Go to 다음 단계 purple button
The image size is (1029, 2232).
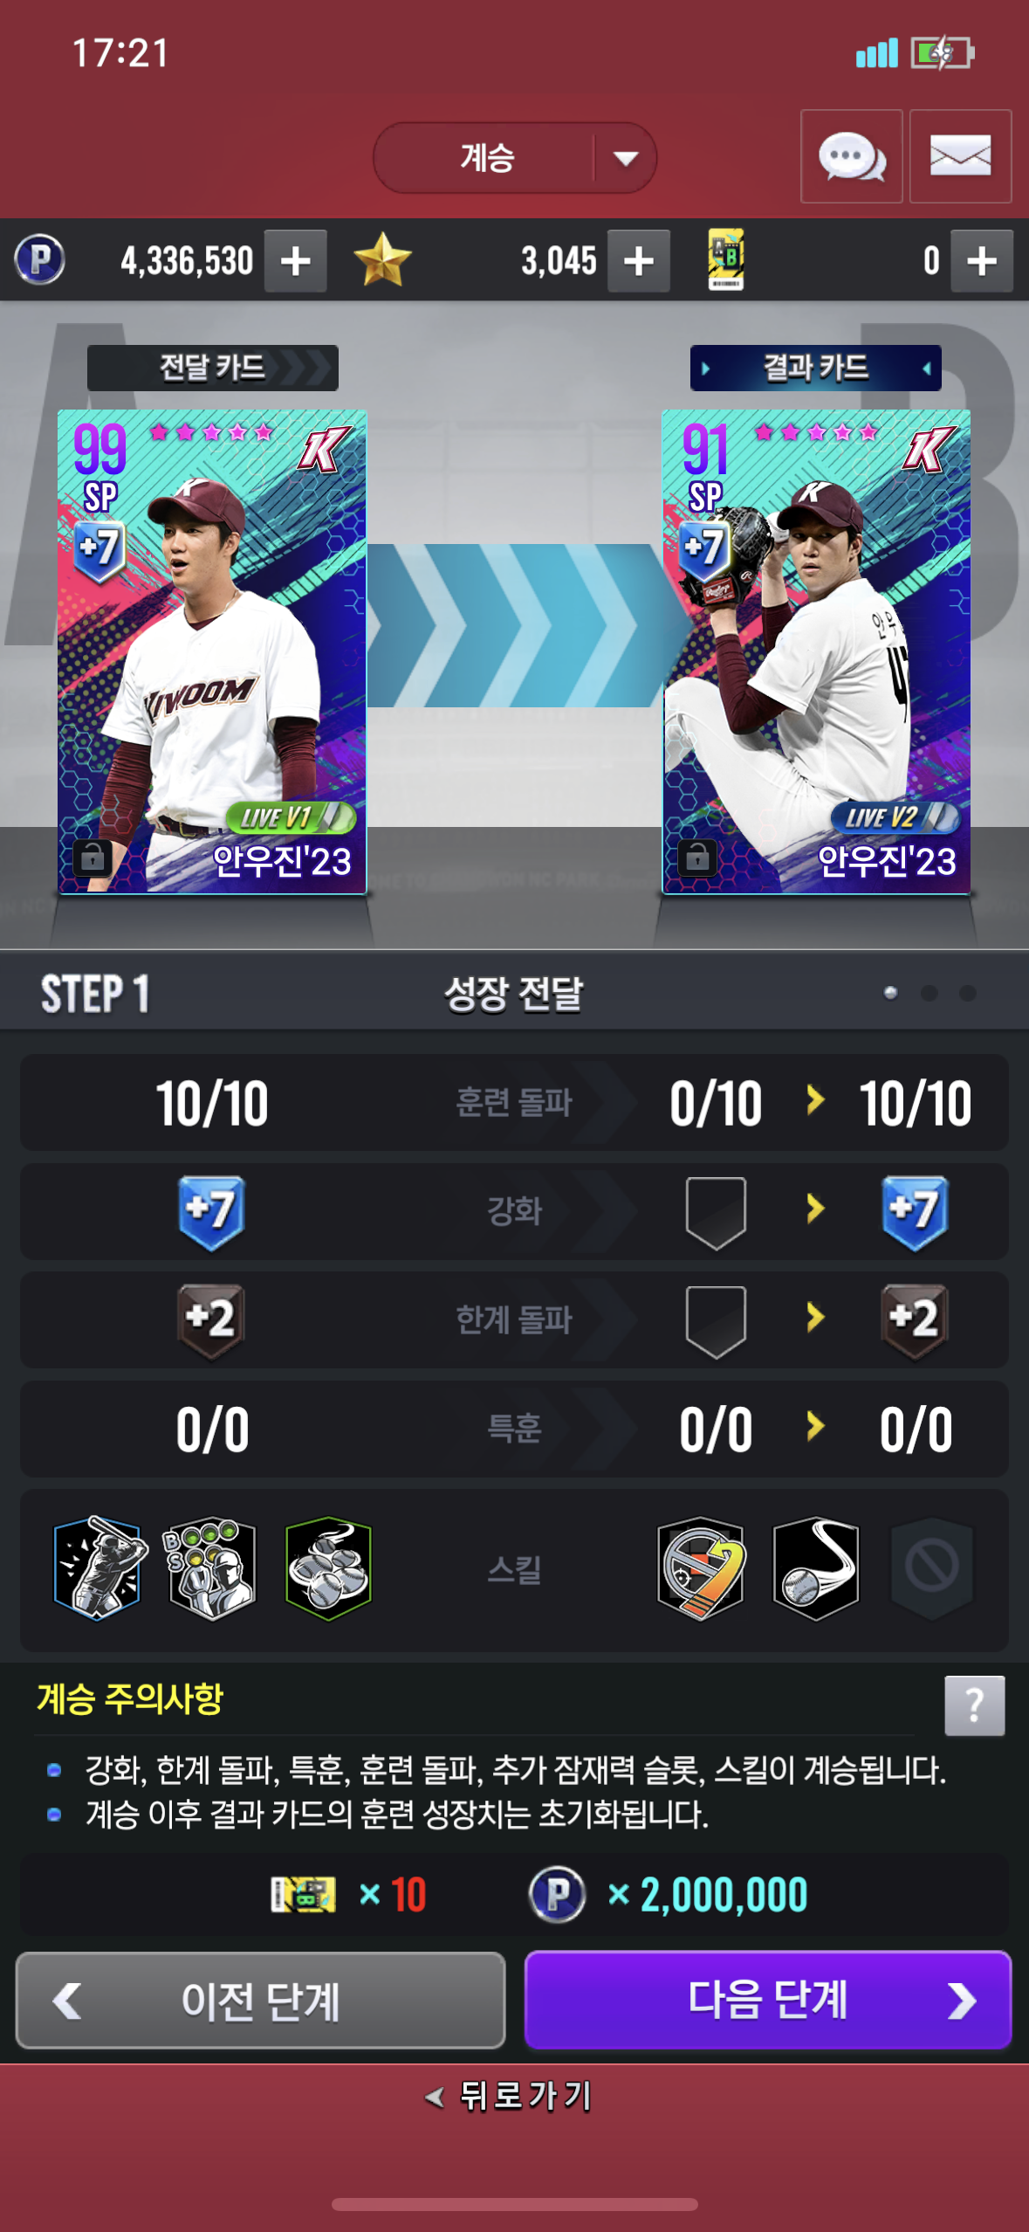point(767,2000)
